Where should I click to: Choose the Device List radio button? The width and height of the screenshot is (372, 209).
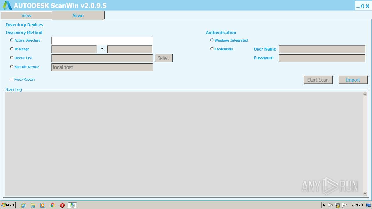[12, 57]
